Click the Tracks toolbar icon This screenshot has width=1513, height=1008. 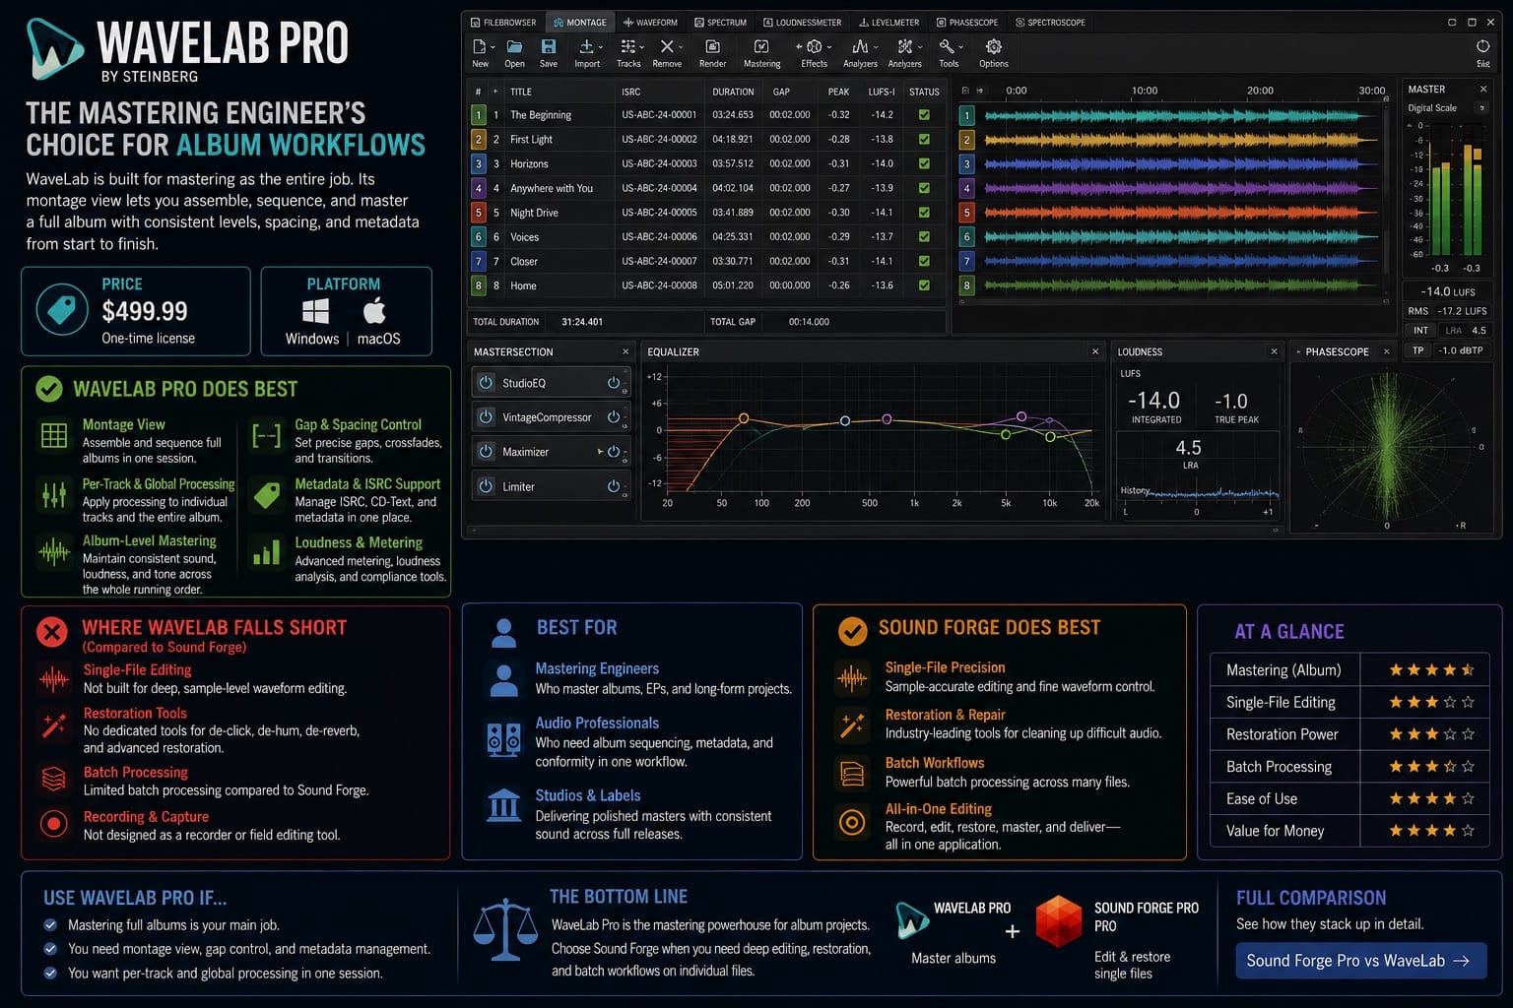(x=626, y=46)
